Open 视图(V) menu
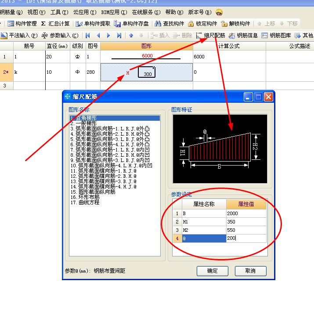314x310 pixels. tap(36, 12)
